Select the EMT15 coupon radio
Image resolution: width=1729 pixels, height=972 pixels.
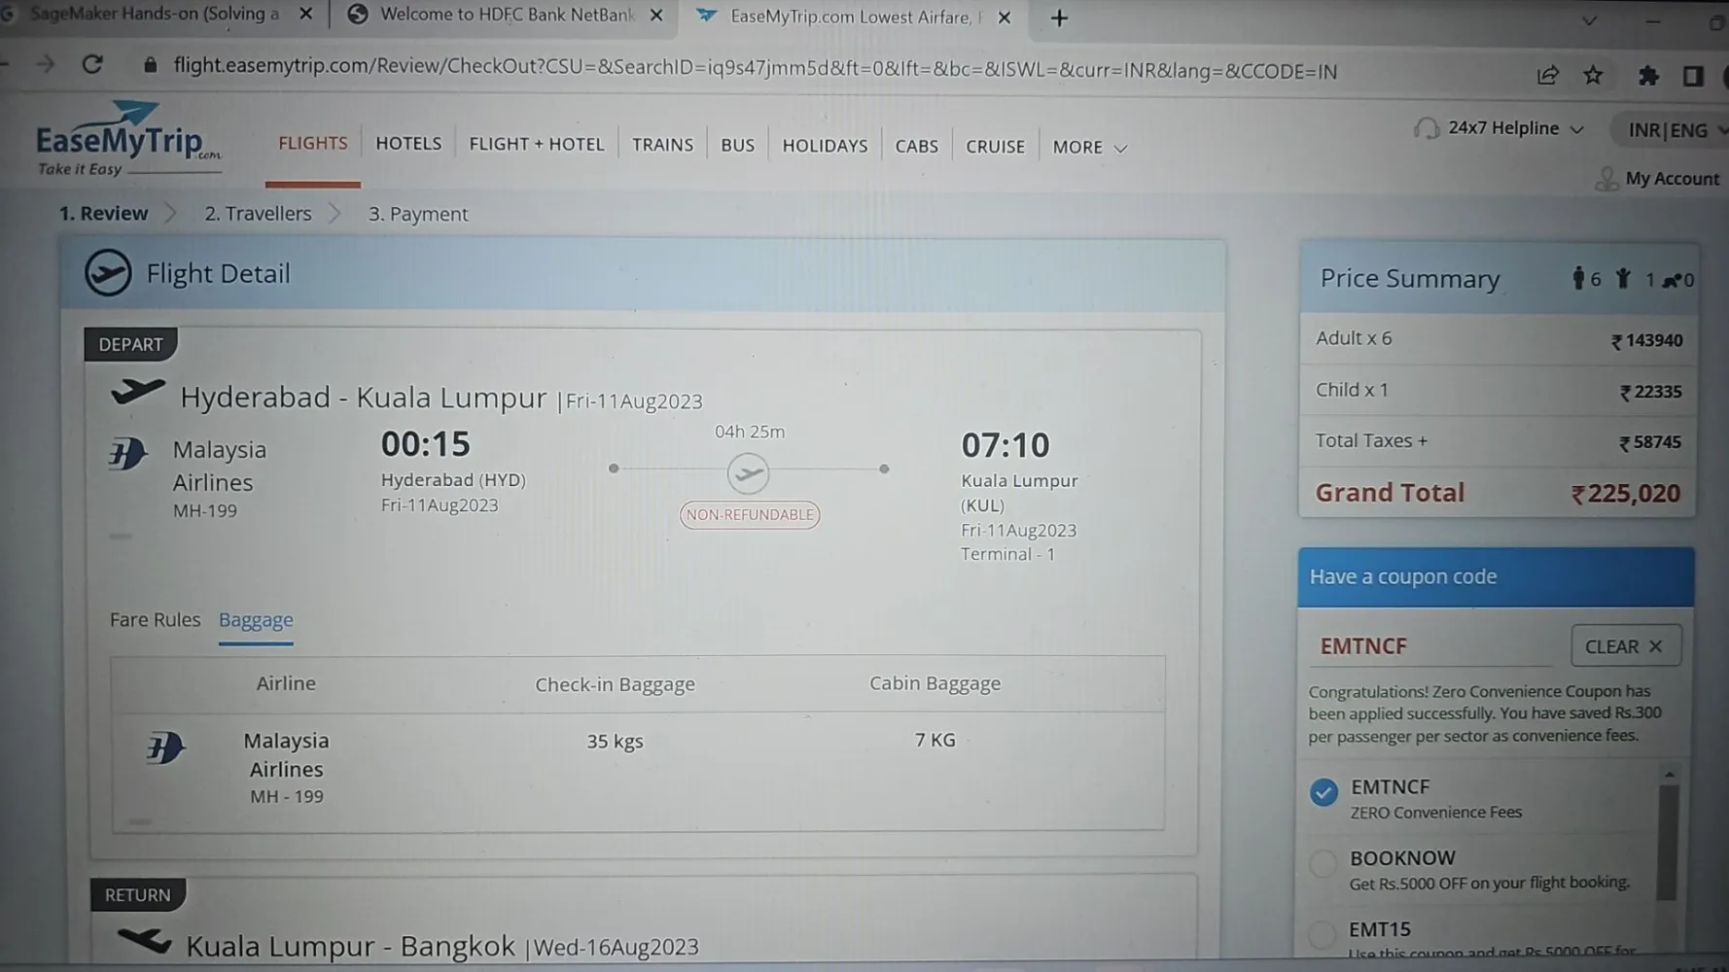(1322, 934)
